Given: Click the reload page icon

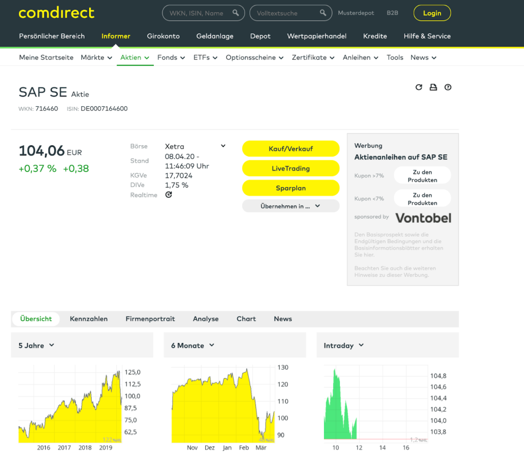Looking at the screenshot, I should (419, 87).
